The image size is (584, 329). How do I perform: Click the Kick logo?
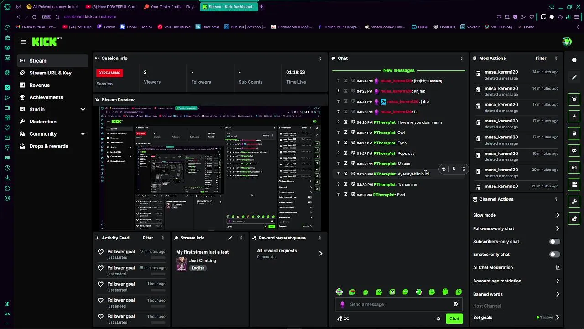(47, 42)
